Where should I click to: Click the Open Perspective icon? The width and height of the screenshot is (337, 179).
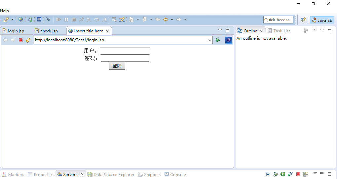[303, 20]
